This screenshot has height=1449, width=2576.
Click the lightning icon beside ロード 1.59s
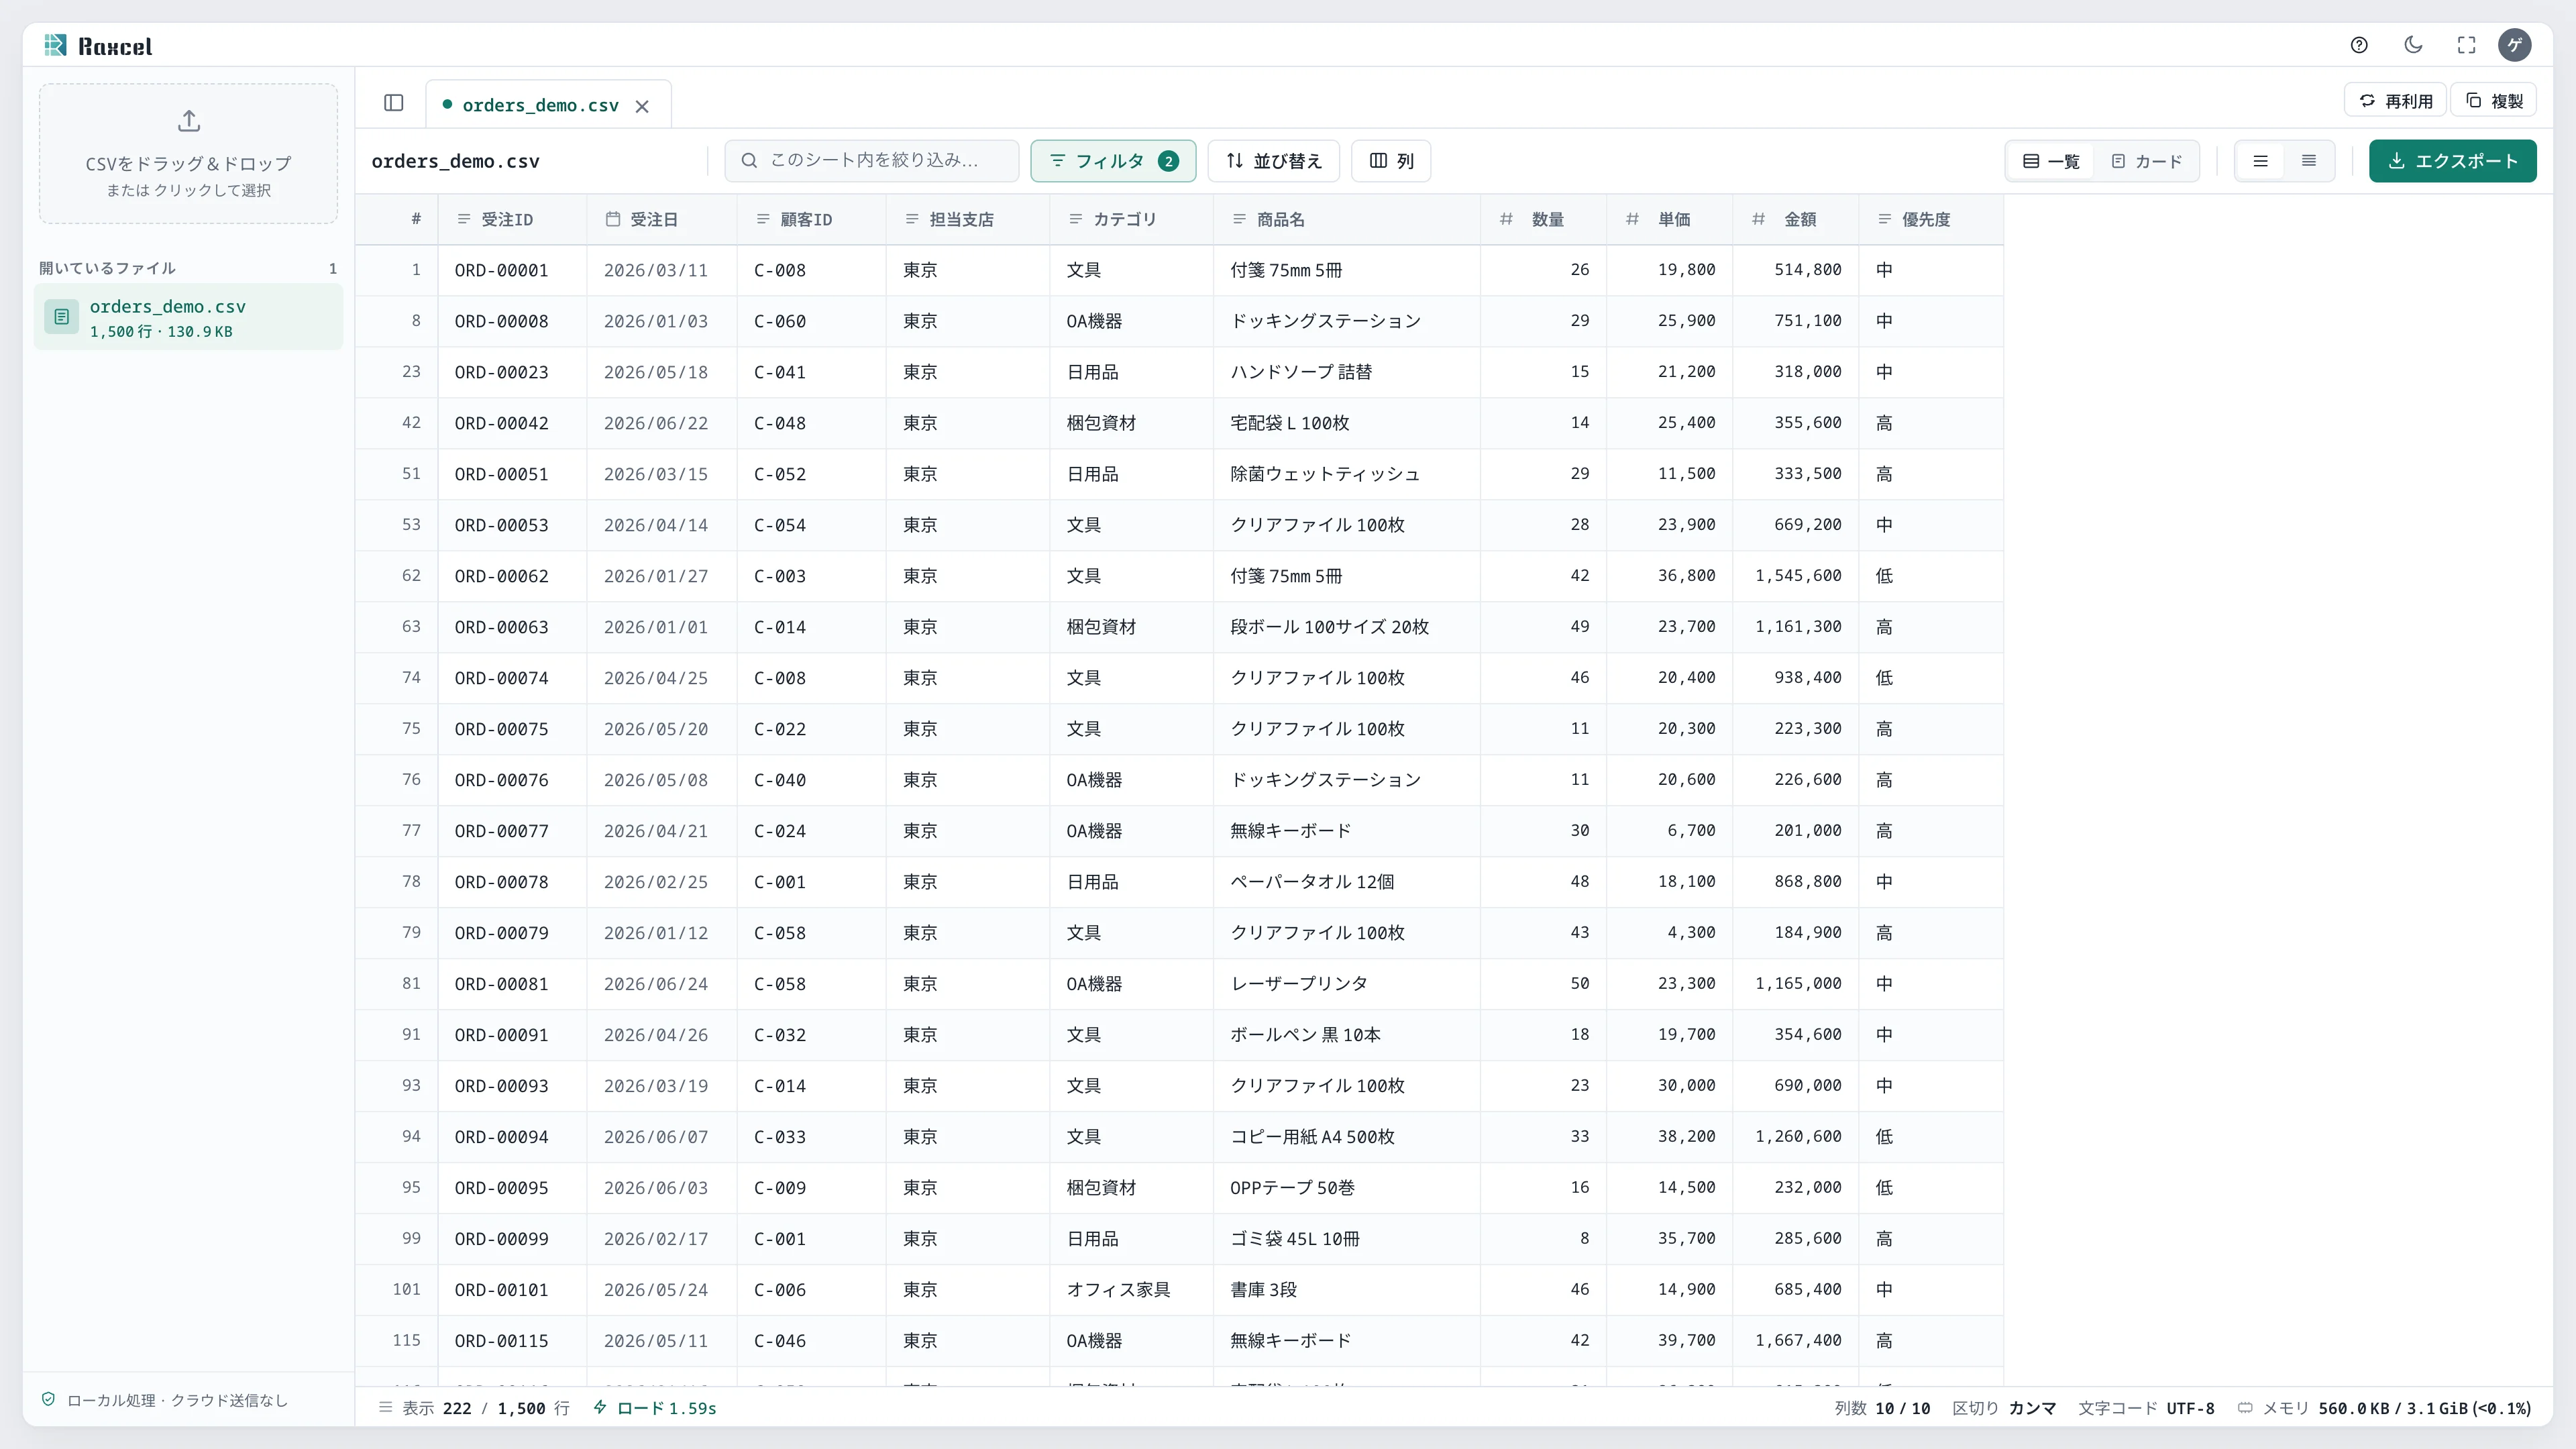click(600, 1407)
